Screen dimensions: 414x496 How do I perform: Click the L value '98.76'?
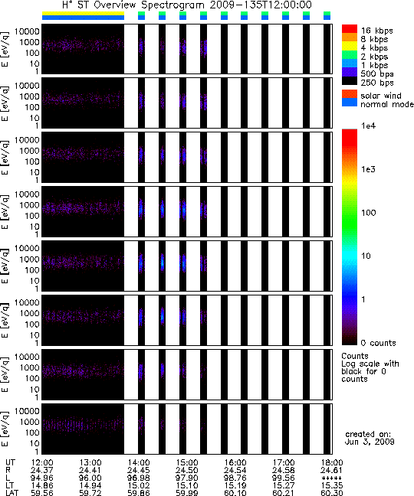(235, 478)
